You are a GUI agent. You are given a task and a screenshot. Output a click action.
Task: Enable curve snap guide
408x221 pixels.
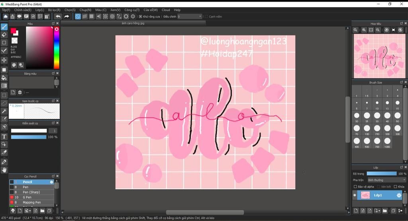click(119, 17)
